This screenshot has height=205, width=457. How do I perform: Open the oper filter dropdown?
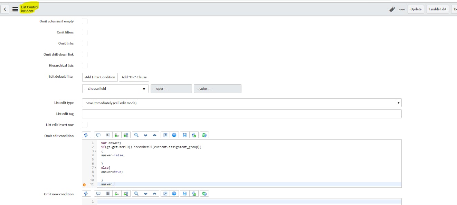pyautogui.click(x=171, y=89)
